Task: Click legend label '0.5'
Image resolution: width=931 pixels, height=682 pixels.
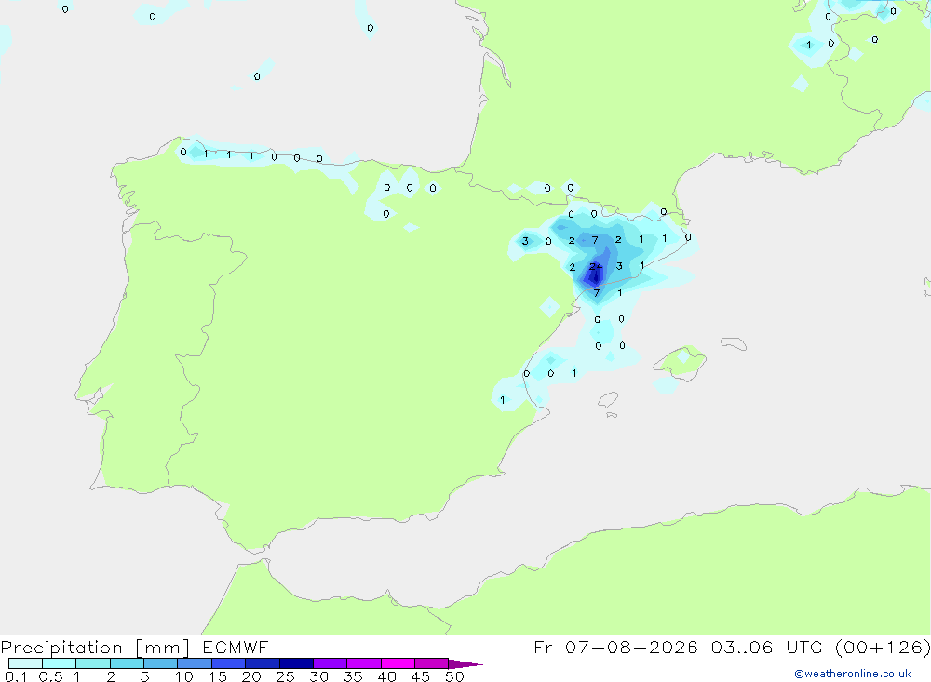Action: [50, 676]
